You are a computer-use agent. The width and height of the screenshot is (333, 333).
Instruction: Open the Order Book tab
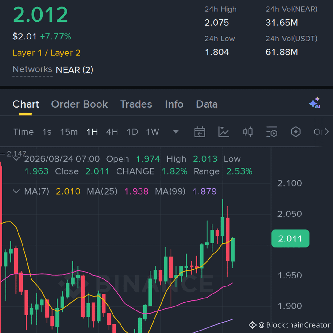point(80,104)
